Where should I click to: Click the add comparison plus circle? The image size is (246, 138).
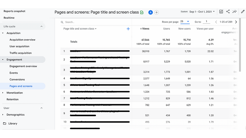pos(157,12)
